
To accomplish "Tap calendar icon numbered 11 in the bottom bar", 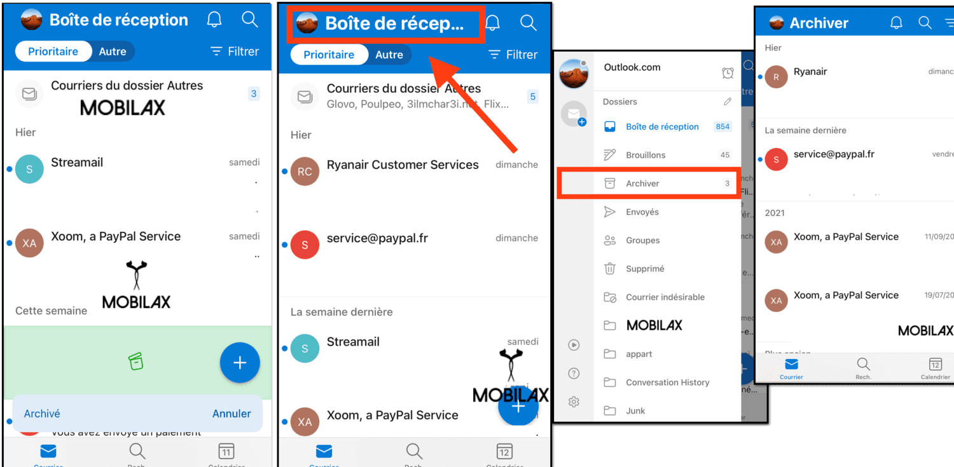I will coord(226,452).
